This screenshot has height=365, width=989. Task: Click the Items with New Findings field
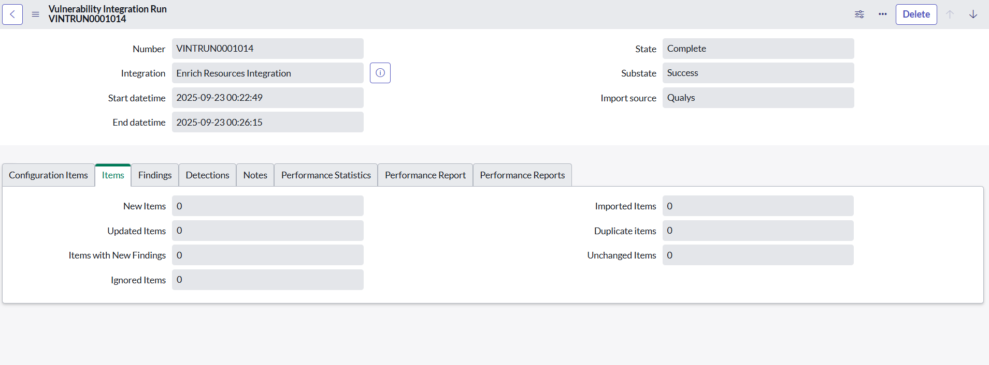click(x=268, y=255)
